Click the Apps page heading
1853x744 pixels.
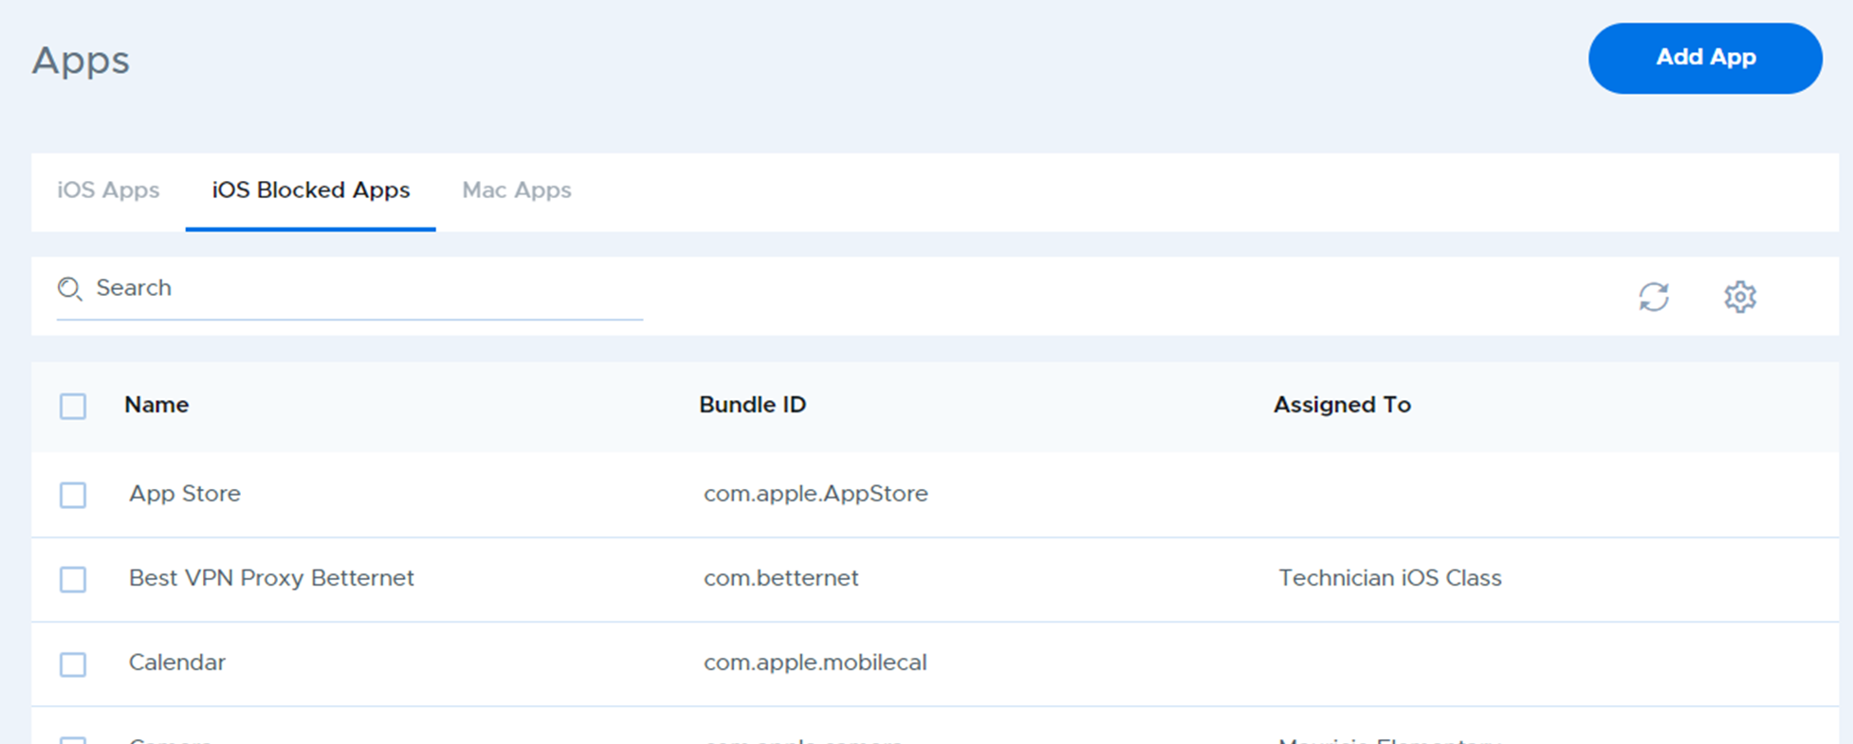pos(81,62)
